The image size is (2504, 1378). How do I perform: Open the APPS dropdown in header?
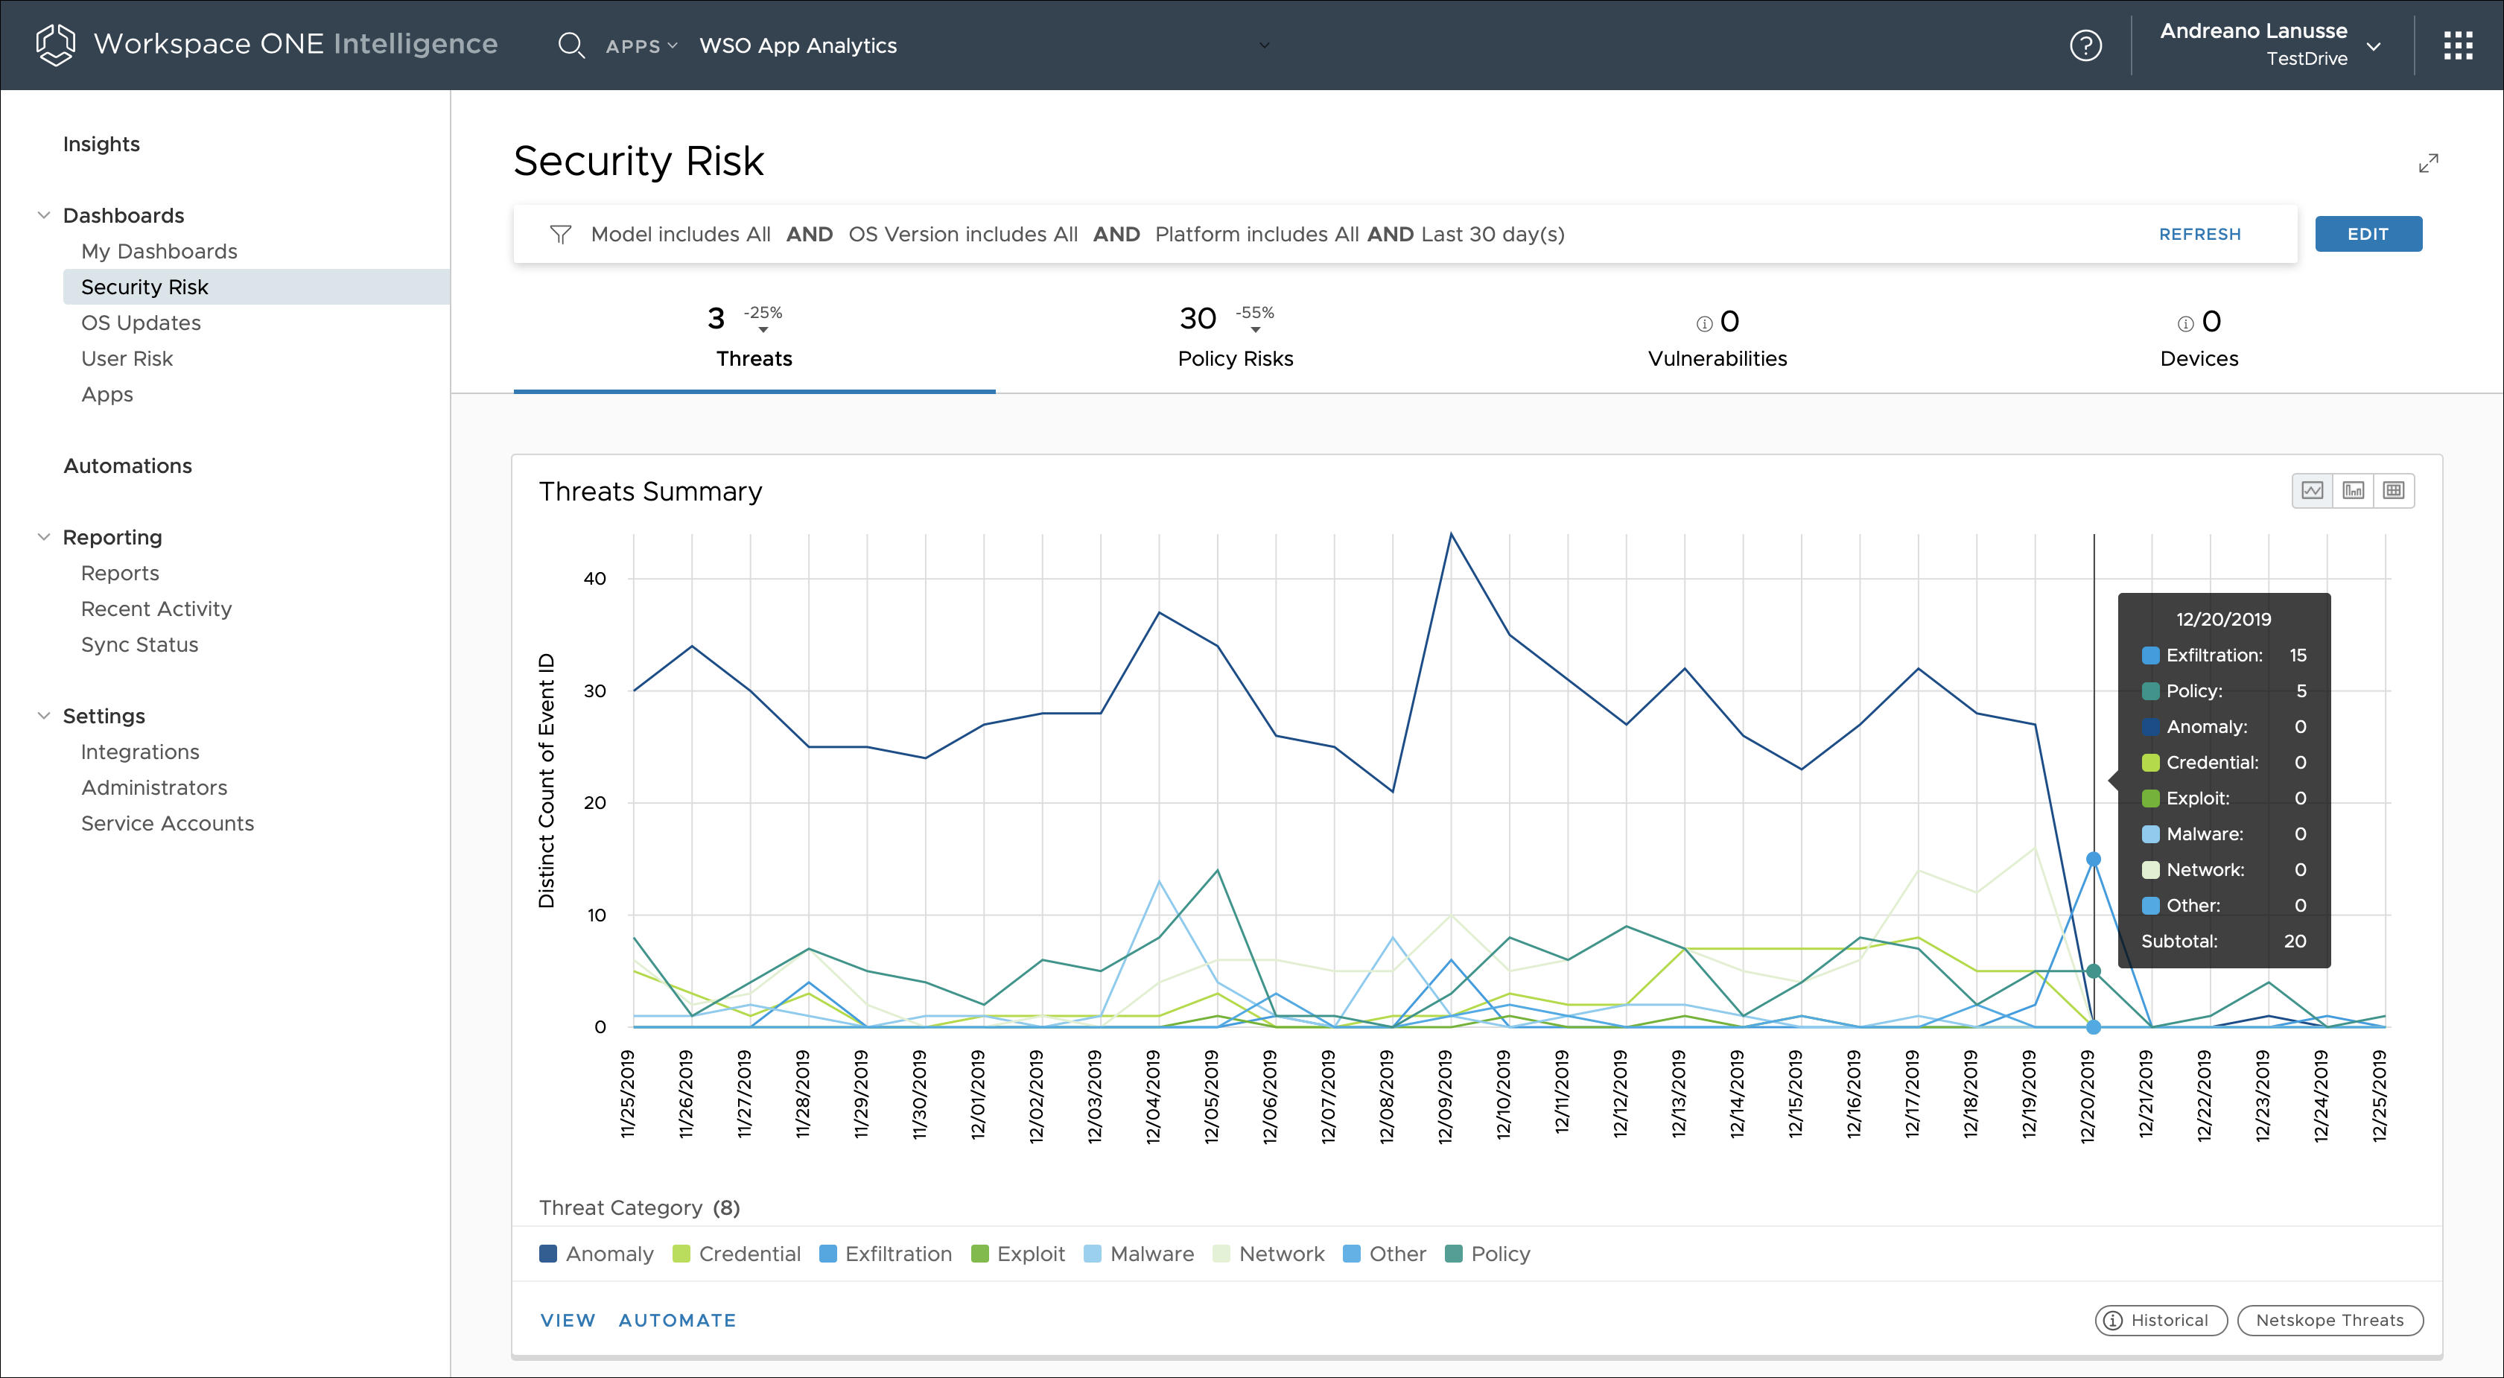tap(641, 45)
